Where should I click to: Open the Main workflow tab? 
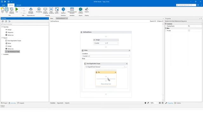52,18
